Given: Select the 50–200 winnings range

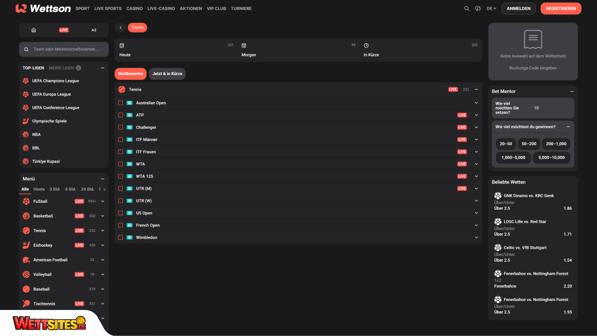Looking at the screenshot, I should pyautogui.click(x=529, y=144).
